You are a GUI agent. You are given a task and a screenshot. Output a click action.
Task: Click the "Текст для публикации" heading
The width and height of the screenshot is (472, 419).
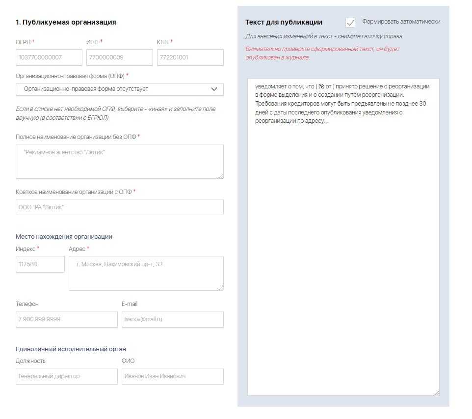284,22
